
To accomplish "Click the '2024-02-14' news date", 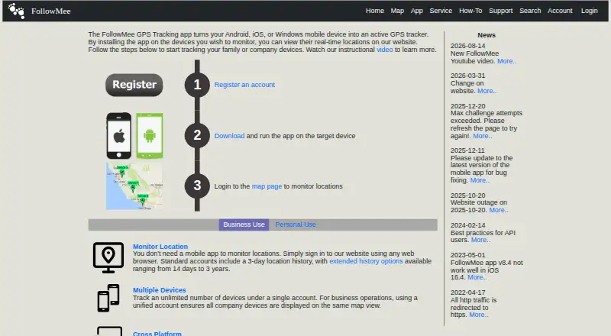I will [468, 225].
